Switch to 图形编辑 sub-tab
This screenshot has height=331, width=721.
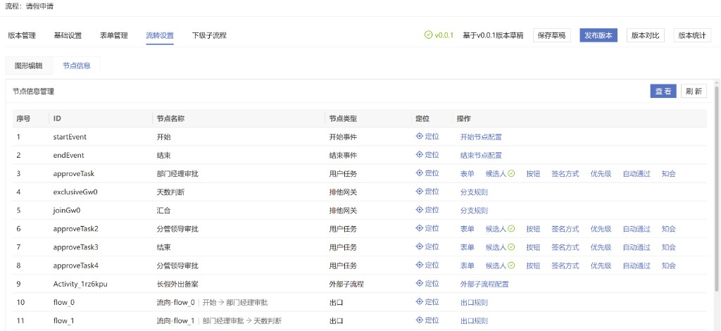(x=28, y=65)
